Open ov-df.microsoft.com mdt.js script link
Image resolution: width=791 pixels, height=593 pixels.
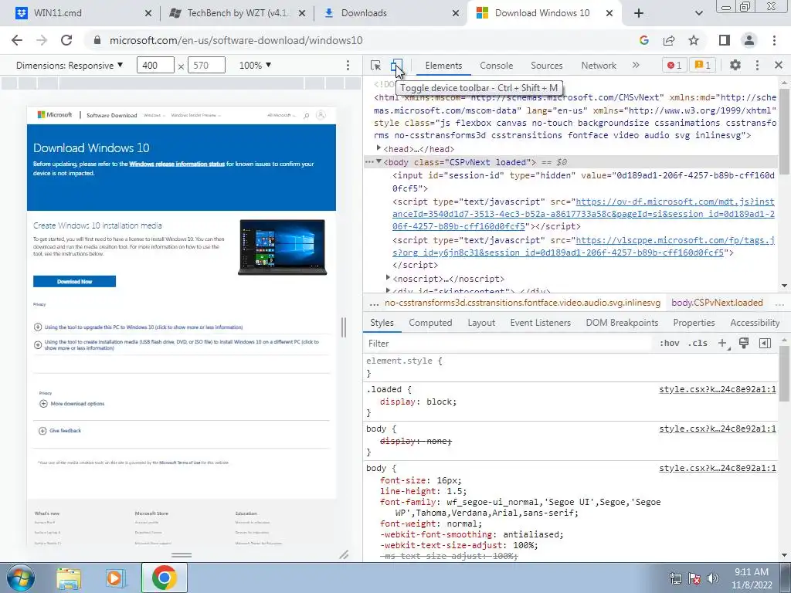[x=583, y=214]
